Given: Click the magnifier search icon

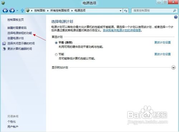Looking at the screenshot, I should (175, 11).
